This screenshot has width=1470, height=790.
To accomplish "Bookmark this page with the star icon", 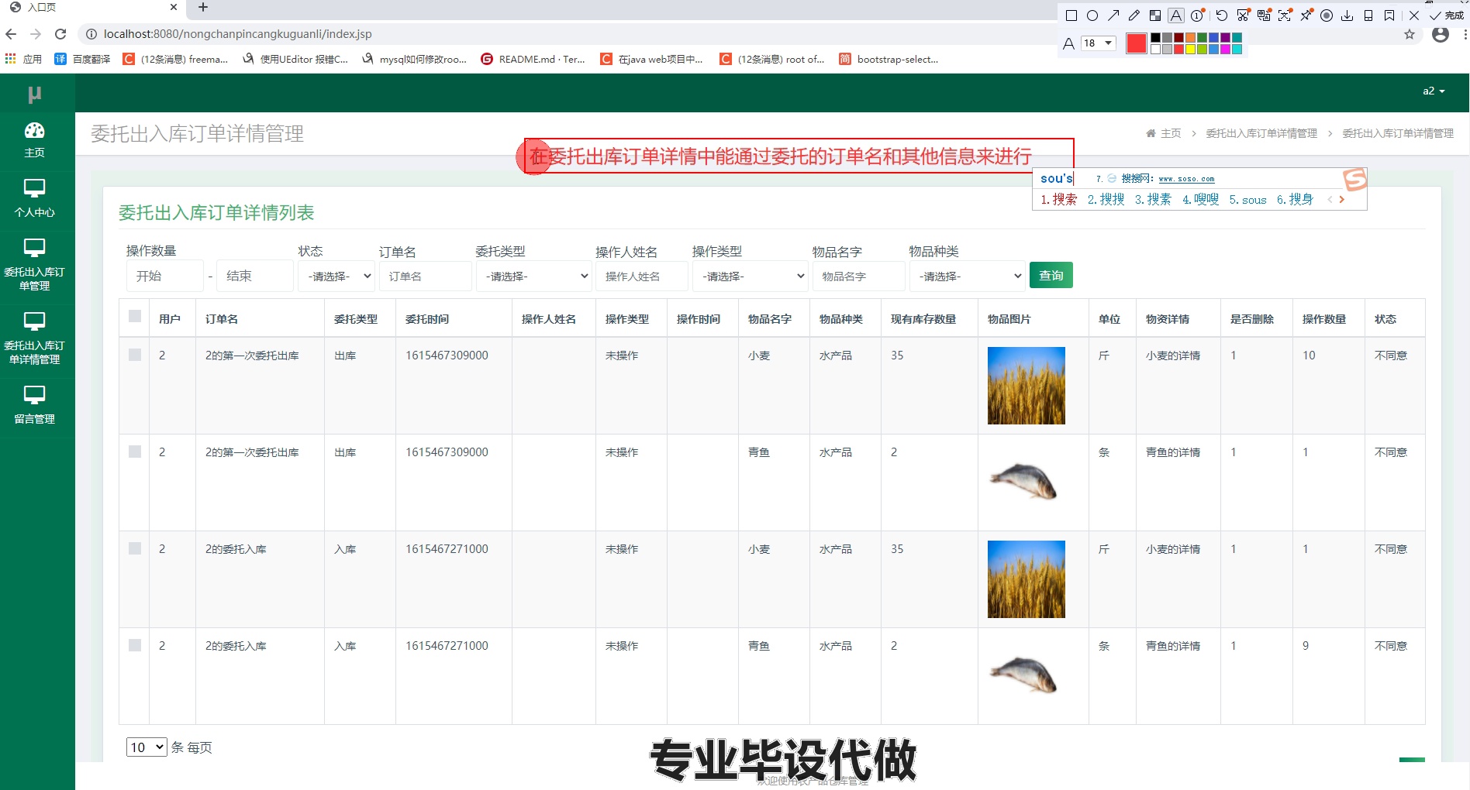I will pyautogui.click(x=1410, y=34).
